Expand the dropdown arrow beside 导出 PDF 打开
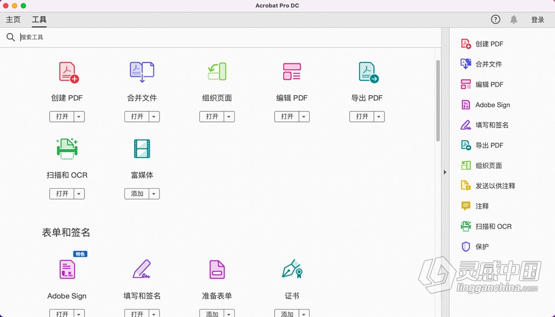The width and height of the screenshot is (555, 317). click(x=379, y=117)
